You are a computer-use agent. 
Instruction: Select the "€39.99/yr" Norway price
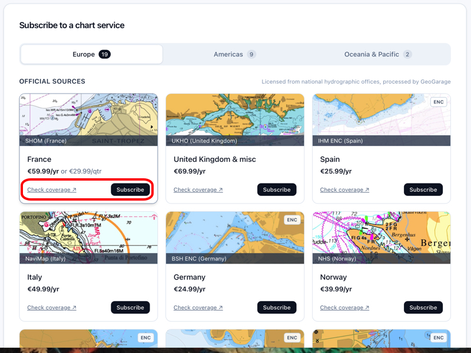coord(336,289)
